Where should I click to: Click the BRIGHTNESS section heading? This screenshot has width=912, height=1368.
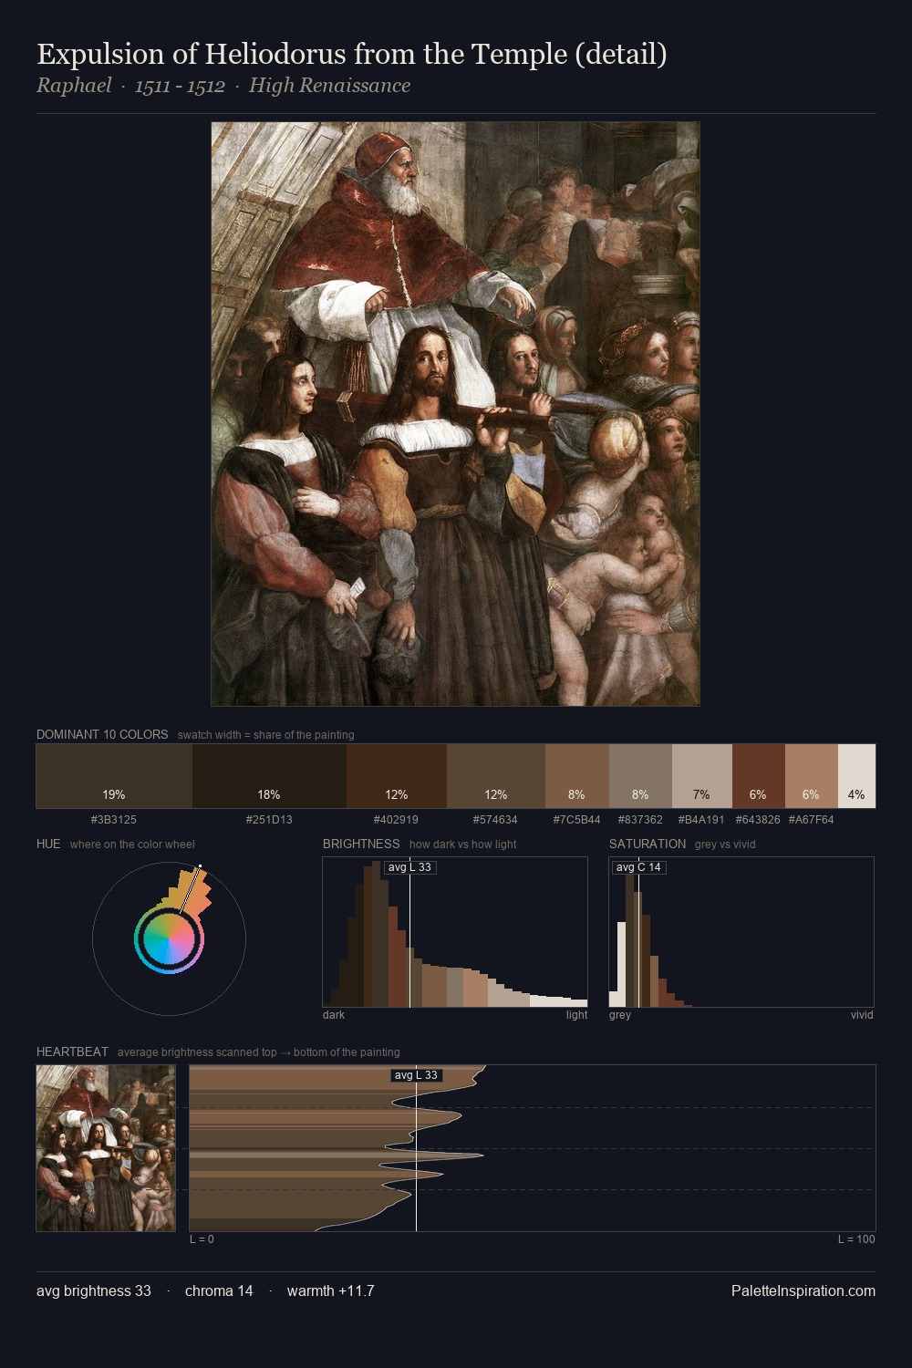[x=361, y=844]
